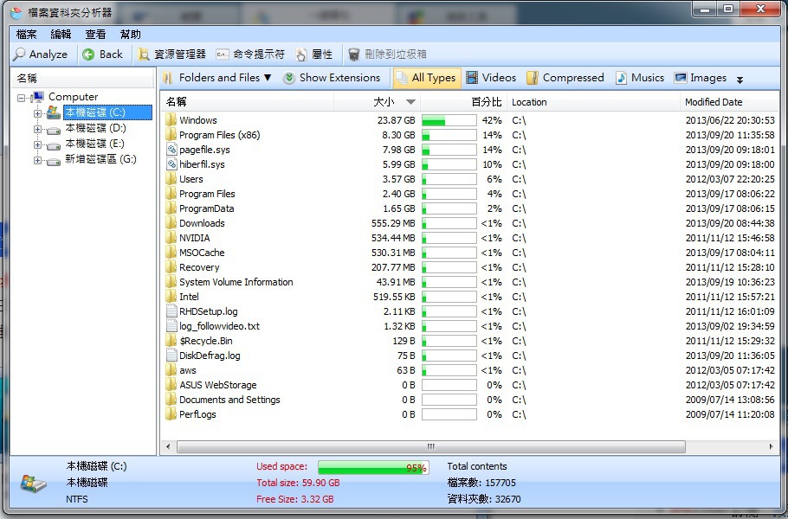The height and width of the screenshot is (519, 788).
Task: Click the NVIDIA folder icon
Action: [x=171, y=237]
